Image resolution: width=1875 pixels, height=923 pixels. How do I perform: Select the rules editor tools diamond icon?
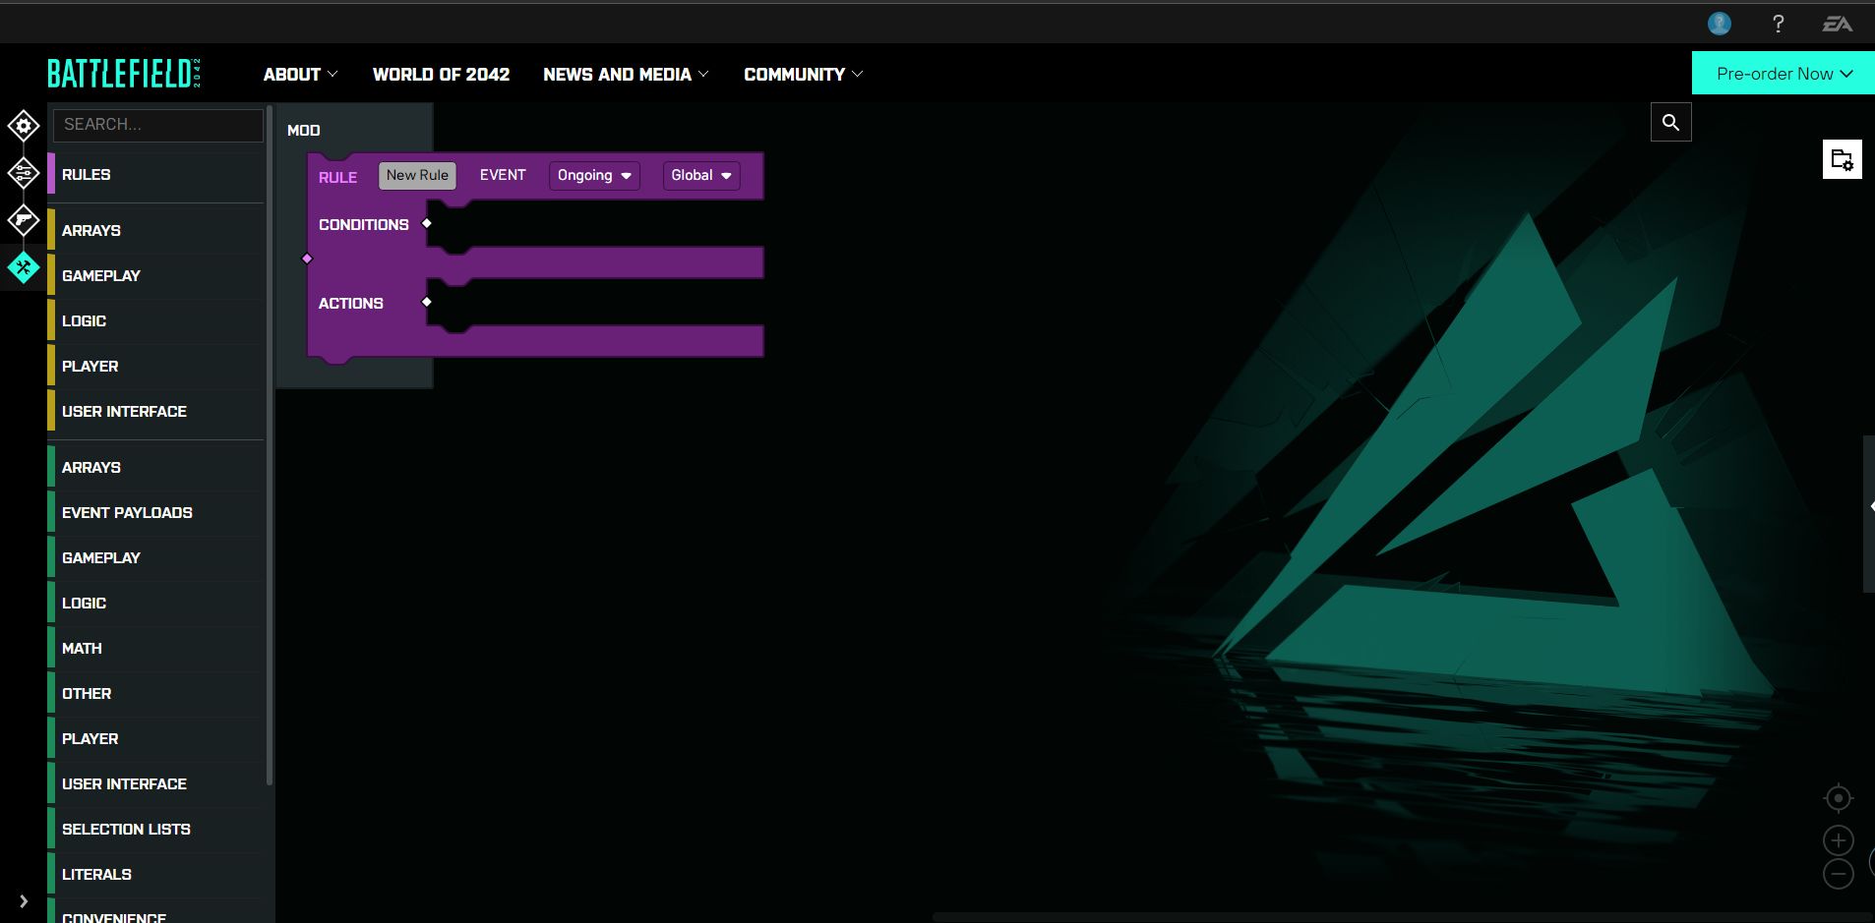(24, 267)
